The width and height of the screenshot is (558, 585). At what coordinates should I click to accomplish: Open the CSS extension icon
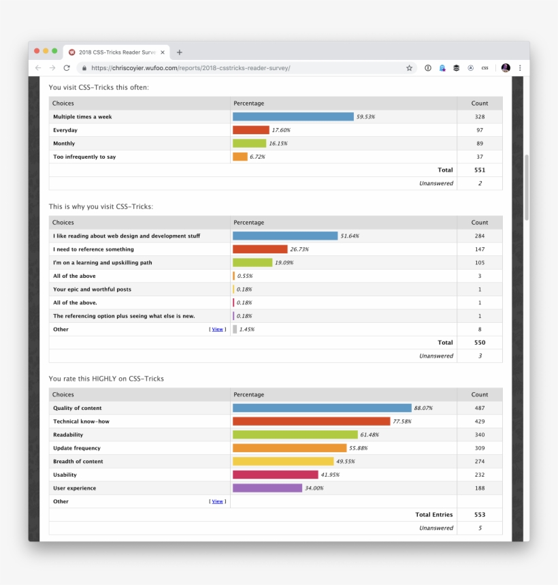pos(485,68)
